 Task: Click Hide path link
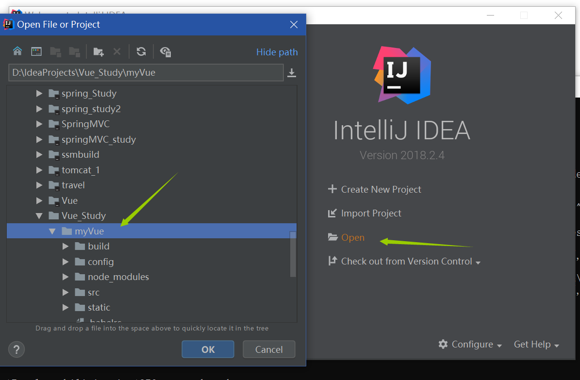(x=277, y=52)
